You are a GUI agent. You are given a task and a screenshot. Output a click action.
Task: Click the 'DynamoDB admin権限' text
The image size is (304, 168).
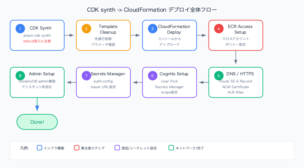point(37,81)
